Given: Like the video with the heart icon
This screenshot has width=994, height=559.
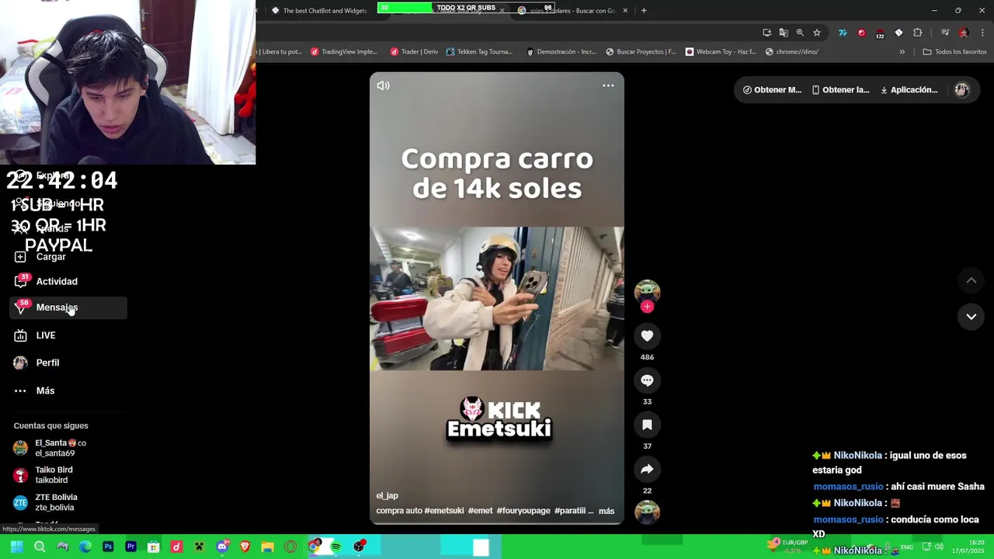Looking at the screenshot, I should pyautogui.click(x=647, y=335).
